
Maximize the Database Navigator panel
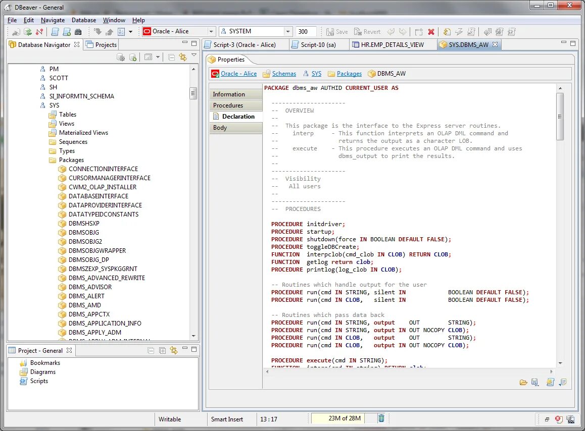[194, 43]
